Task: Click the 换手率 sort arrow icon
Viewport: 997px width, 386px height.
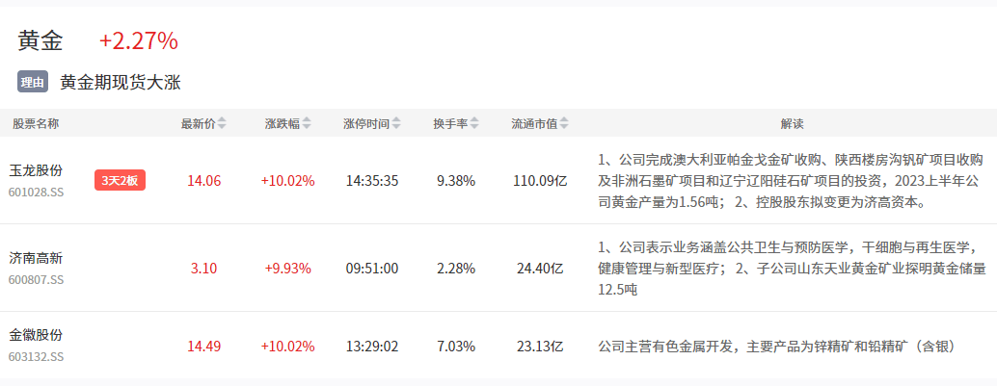Action: tap(474, 123)
